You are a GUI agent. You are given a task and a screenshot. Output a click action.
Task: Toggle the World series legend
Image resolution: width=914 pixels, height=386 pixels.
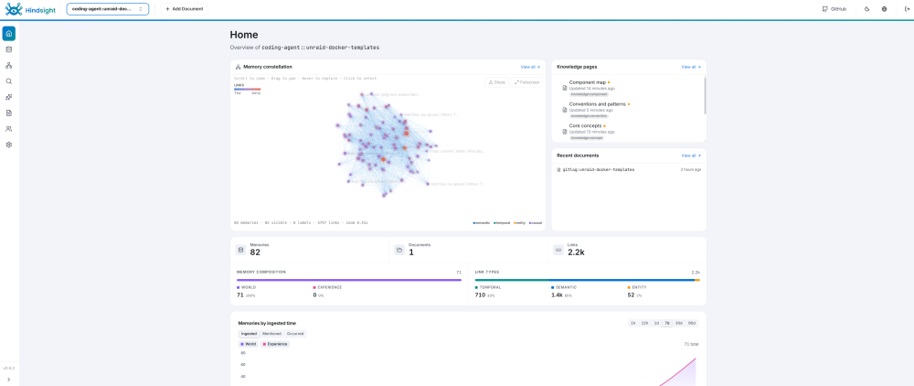click(x=249, y=344)
